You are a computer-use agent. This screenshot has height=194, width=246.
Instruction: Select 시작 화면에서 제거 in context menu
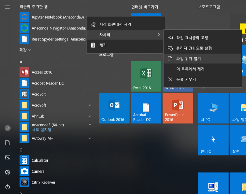pyautogui.click(x=126, y=24)
